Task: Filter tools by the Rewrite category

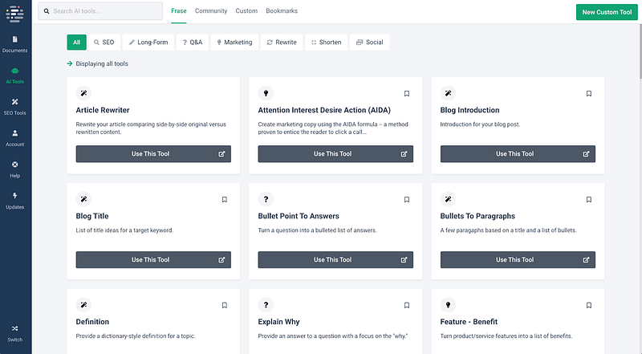Action: point(282,43)
